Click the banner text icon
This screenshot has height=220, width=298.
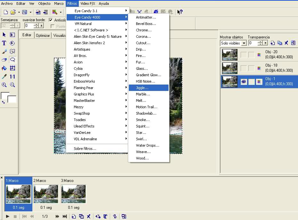point(105,216)
